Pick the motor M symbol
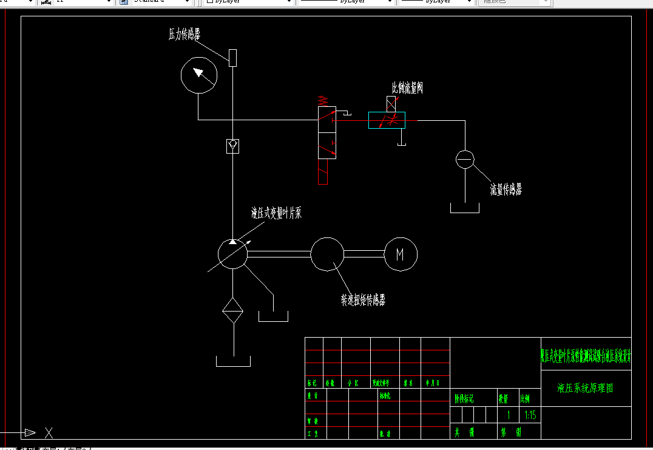 401,254
